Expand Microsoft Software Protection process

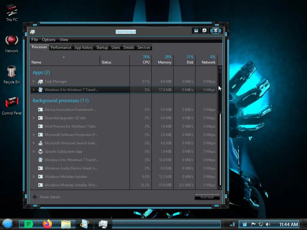(34, 135)
